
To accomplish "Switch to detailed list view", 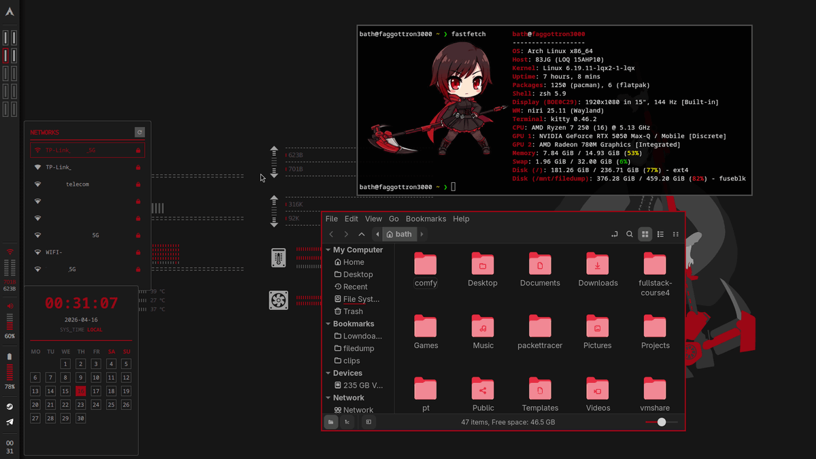I will (x=660, y=234).
